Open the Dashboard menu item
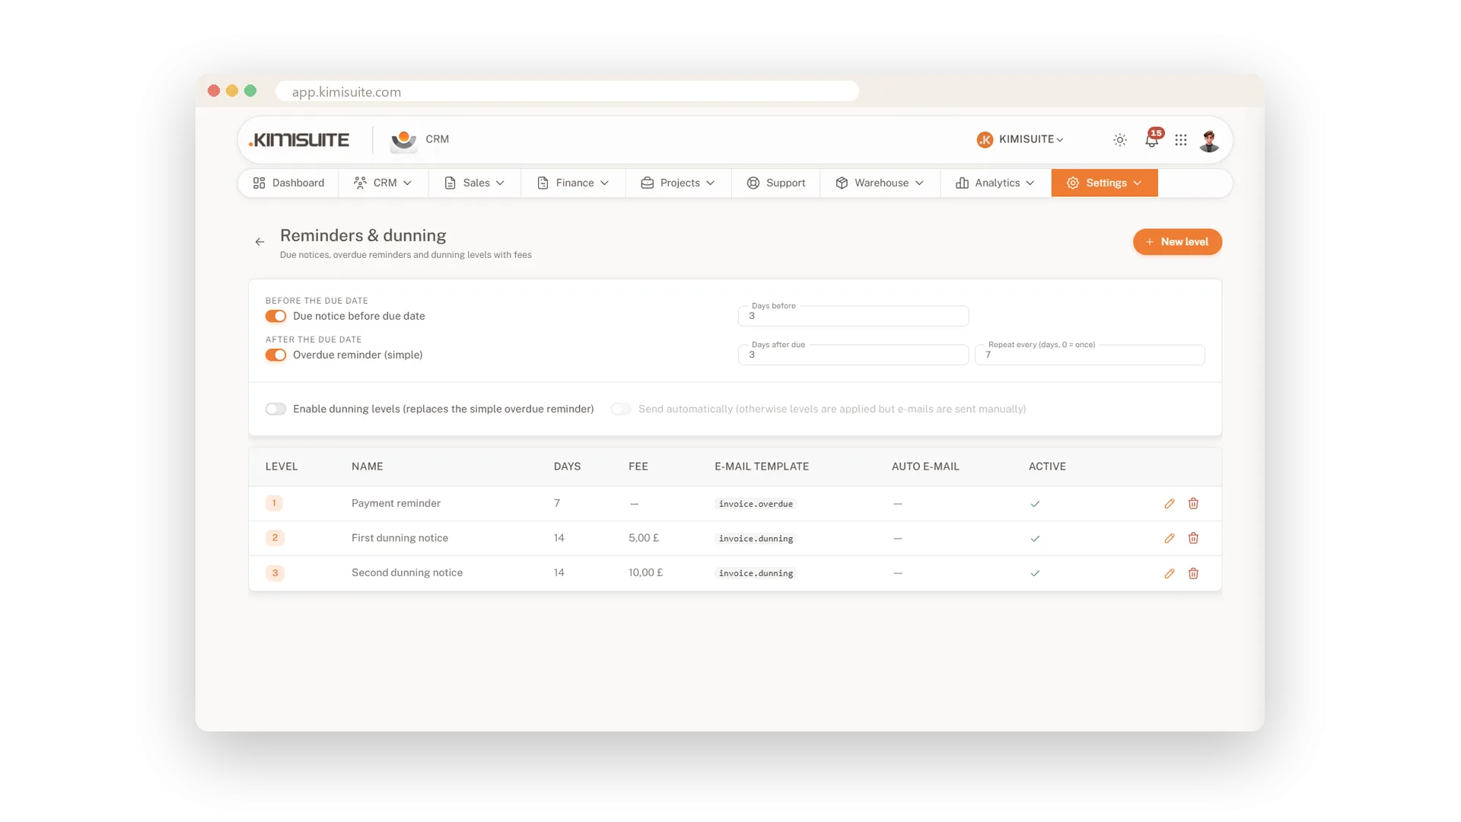This screenshot has height=822, width=1461. coord(288,183)
